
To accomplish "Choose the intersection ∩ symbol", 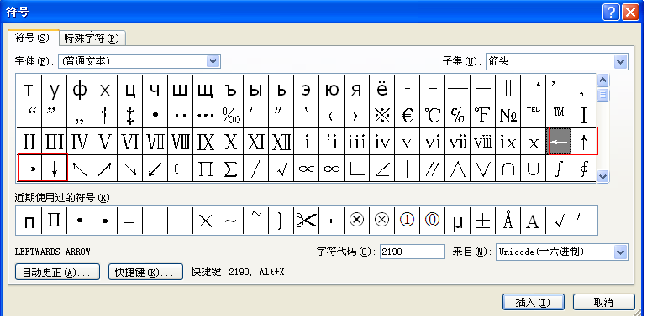I will [x=508, y=169].
